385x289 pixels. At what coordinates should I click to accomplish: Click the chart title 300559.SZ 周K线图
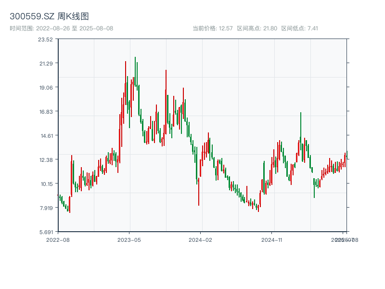click(49, 16)
